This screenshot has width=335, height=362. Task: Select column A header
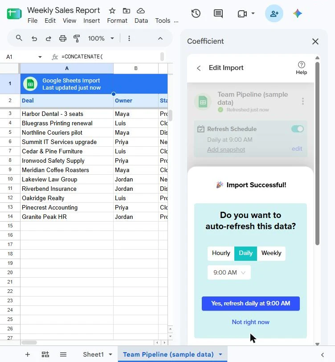tap(67, 68)
